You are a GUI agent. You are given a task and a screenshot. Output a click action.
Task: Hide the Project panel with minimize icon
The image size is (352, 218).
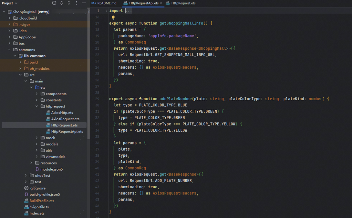coord(84,3)
